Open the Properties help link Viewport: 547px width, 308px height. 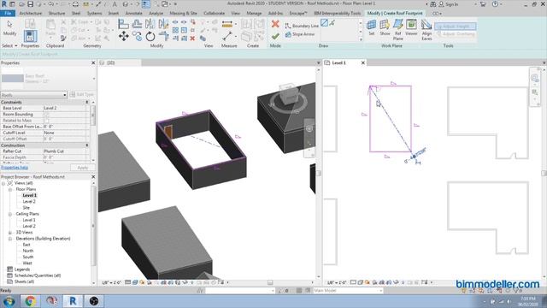point(15,168)
